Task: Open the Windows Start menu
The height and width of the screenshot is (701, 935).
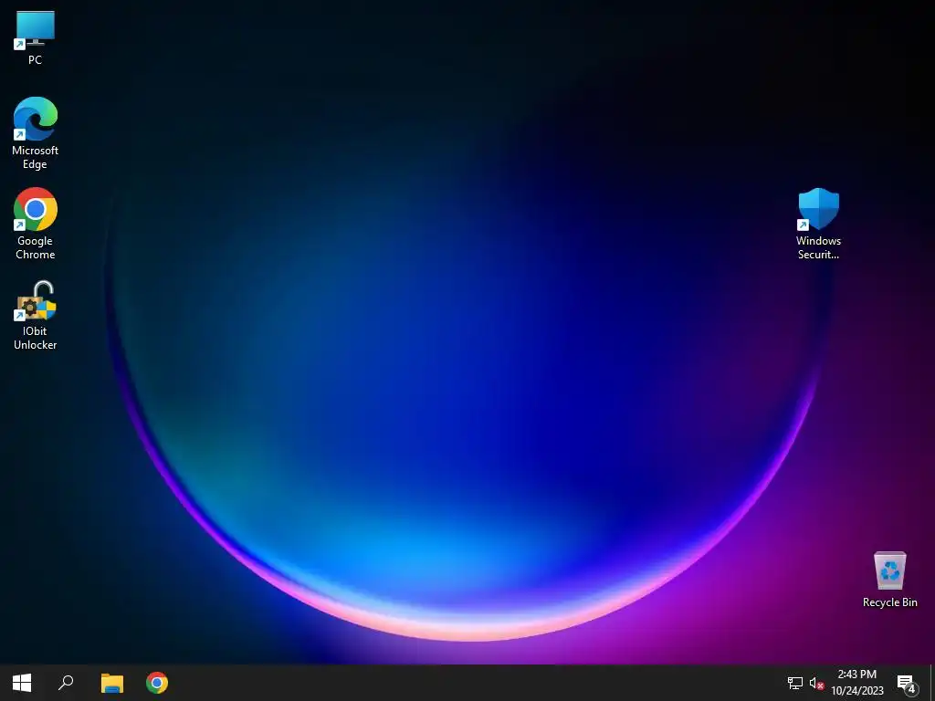Action: coord(22,683)
